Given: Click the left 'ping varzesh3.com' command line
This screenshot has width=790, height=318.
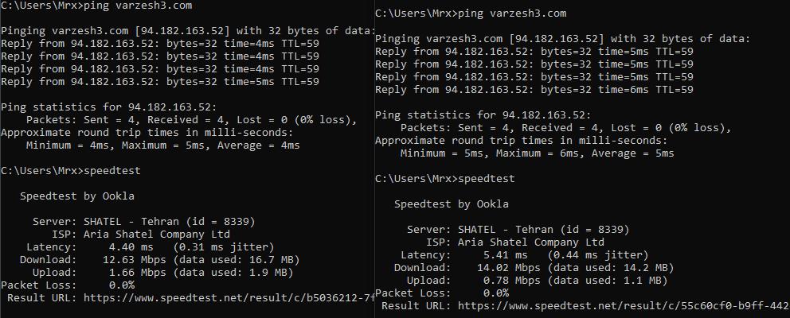Looking at the screenshot, I should (x=96, y=6).
